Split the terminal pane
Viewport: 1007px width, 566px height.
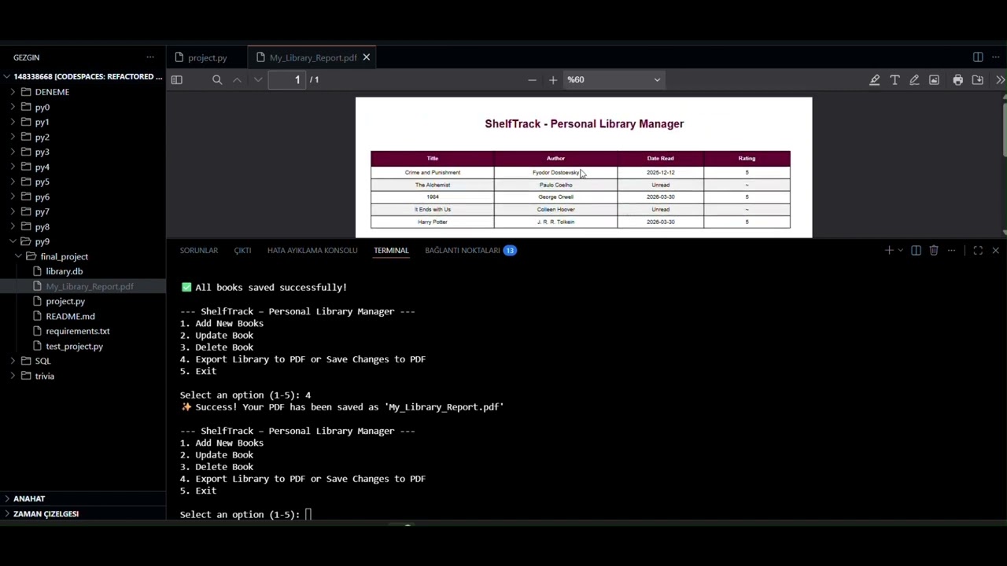(x=916, y=250)
